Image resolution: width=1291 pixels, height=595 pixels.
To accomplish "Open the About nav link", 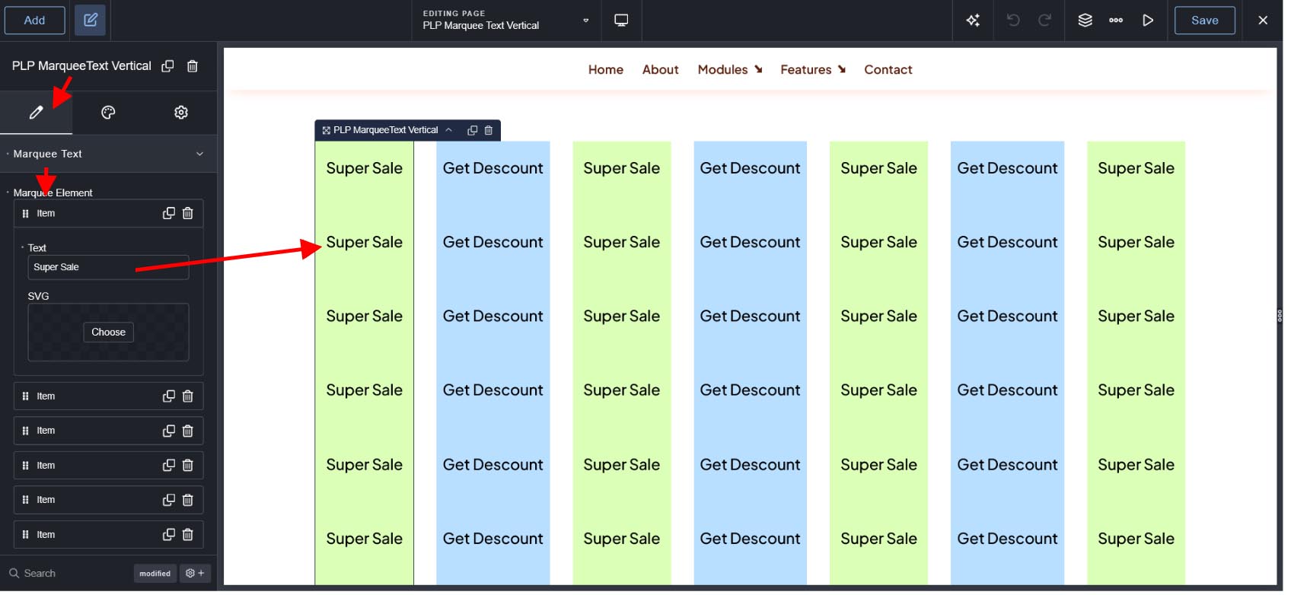I will (660, 70).
